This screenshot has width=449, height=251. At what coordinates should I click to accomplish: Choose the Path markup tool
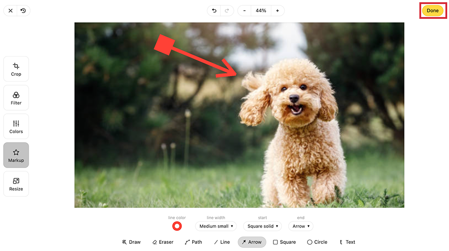coord(194,242)
